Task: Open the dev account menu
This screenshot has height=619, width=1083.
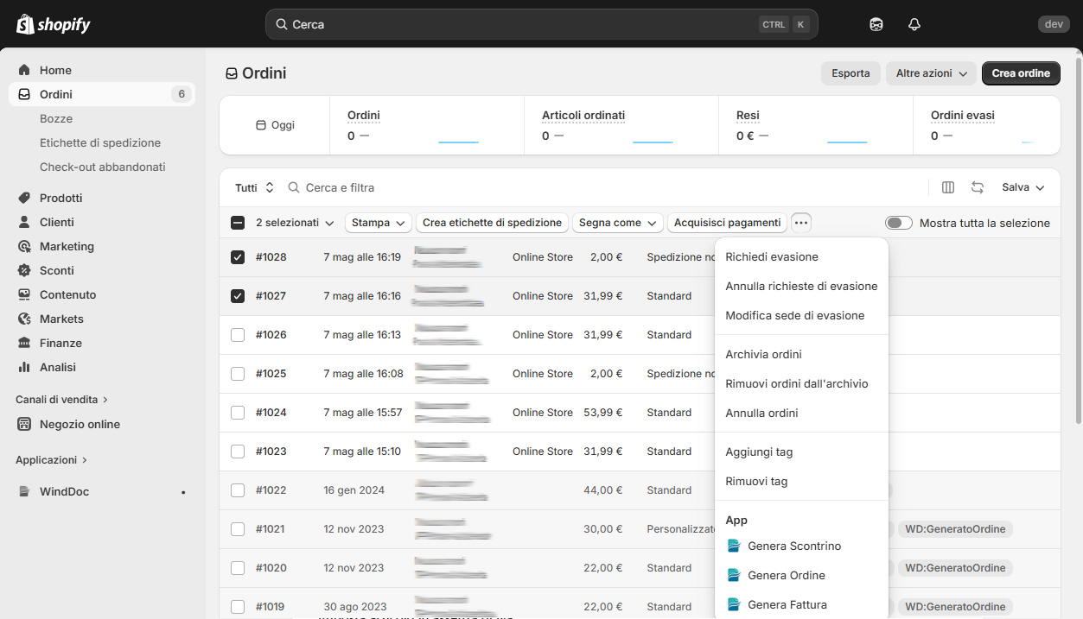Action: click(x=1054, y=24)
